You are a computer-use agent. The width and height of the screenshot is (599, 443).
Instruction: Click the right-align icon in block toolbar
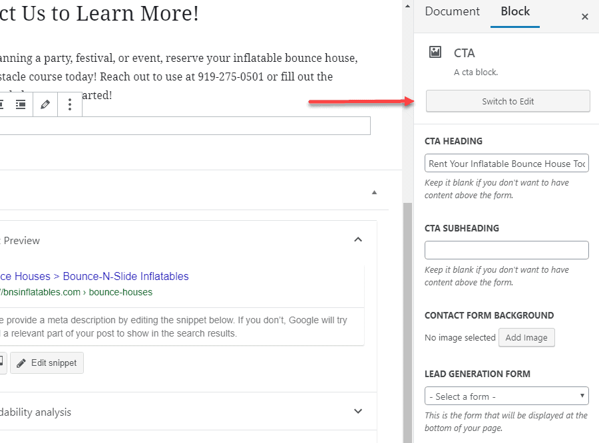tap(21, 104)
